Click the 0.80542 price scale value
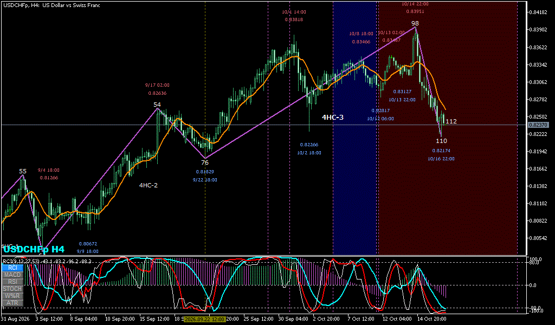This screenshot has width=555, height=325. [538, 238]
